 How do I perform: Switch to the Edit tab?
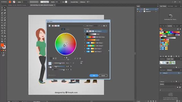[63, 29]
